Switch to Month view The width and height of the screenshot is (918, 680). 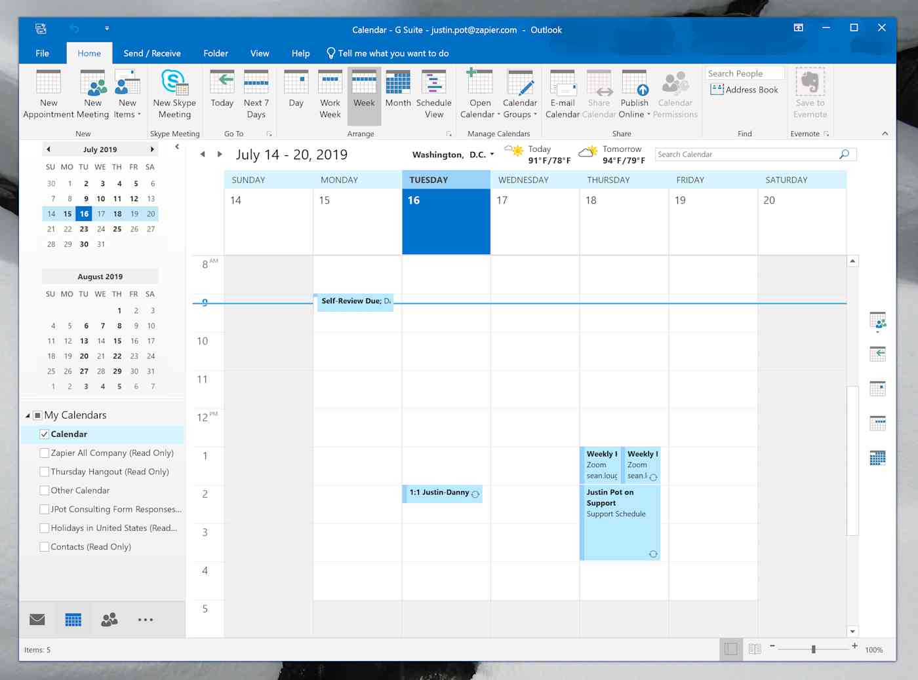398,90
